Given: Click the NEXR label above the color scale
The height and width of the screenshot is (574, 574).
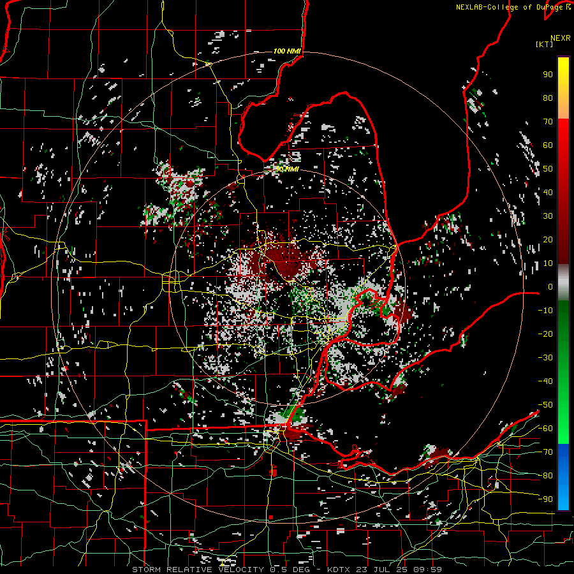Looking at the screenshot, I should tap(560, 38).
